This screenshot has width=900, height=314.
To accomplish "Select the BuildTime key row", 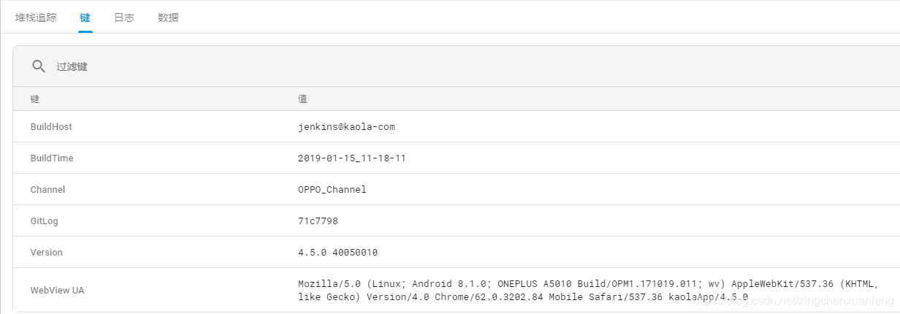I will (x=52, y=158).
